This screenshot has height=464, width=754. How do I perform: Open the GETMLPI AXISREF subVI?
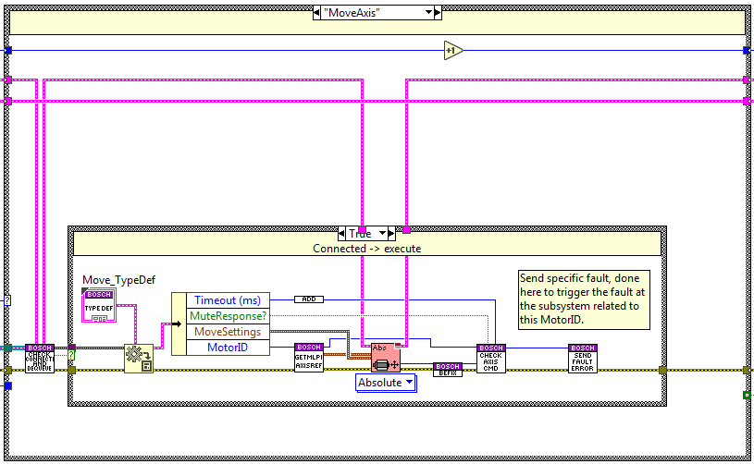309,358
